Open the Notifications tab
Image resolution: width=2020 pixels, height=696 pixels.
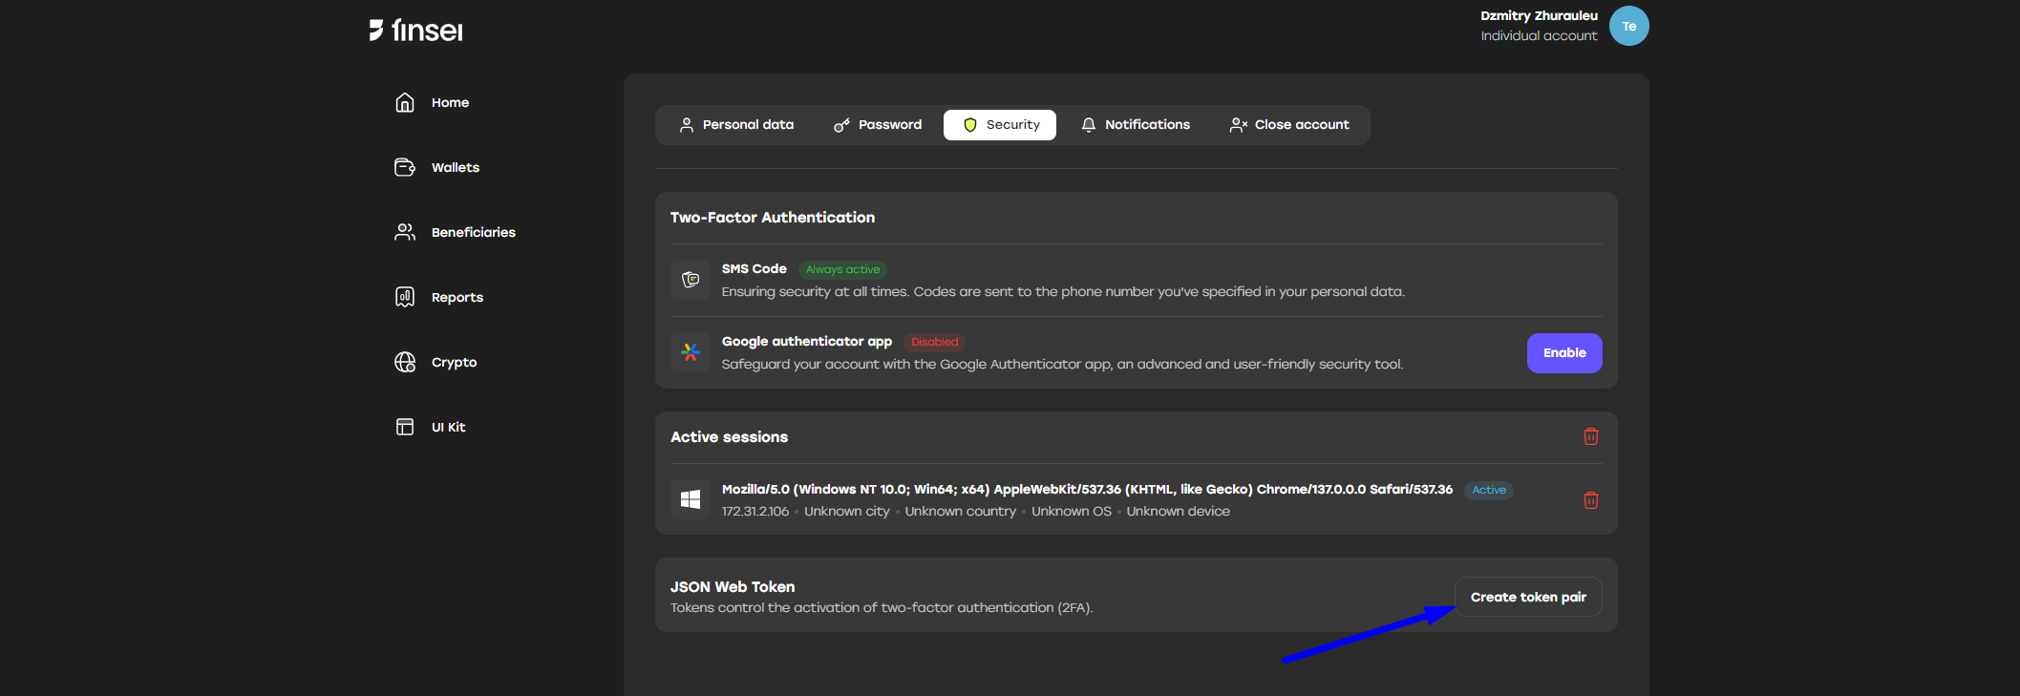pos(1135,125)
